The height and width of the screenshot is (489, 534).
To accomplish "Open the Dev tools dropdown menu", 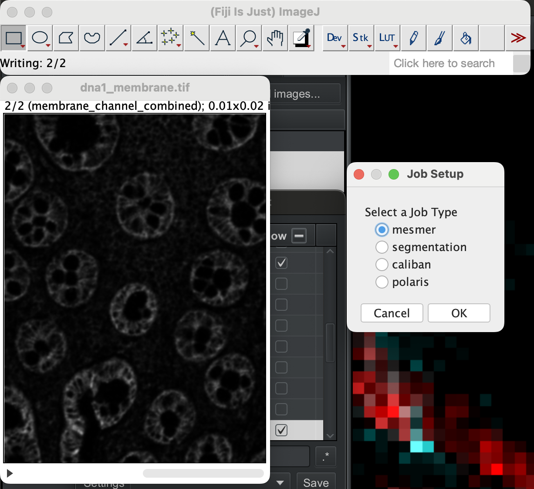I will 335,38.
